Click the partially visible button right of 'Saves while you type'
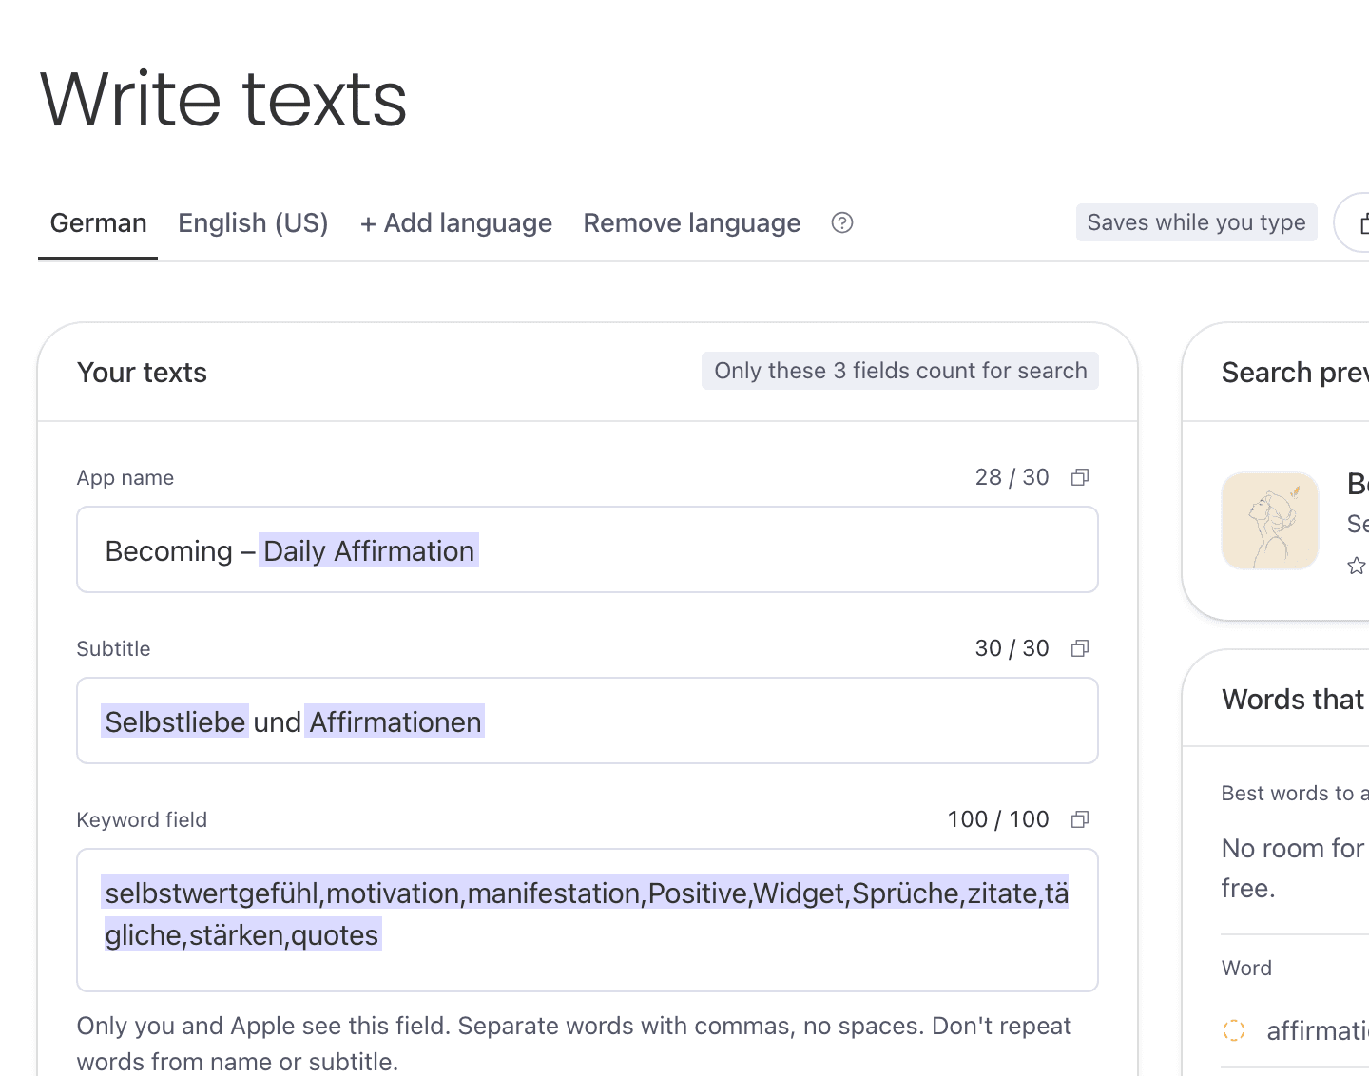Image resolution: width=1369 pixels, height=1076 pixels. (x=1352, y=222)
